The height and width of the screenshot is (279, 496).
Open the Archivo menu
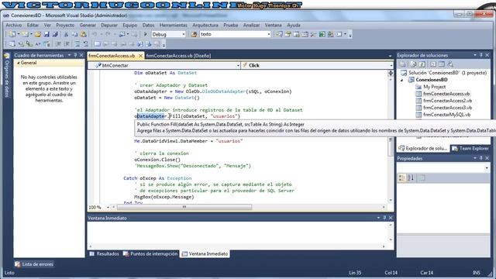(14, 25)
